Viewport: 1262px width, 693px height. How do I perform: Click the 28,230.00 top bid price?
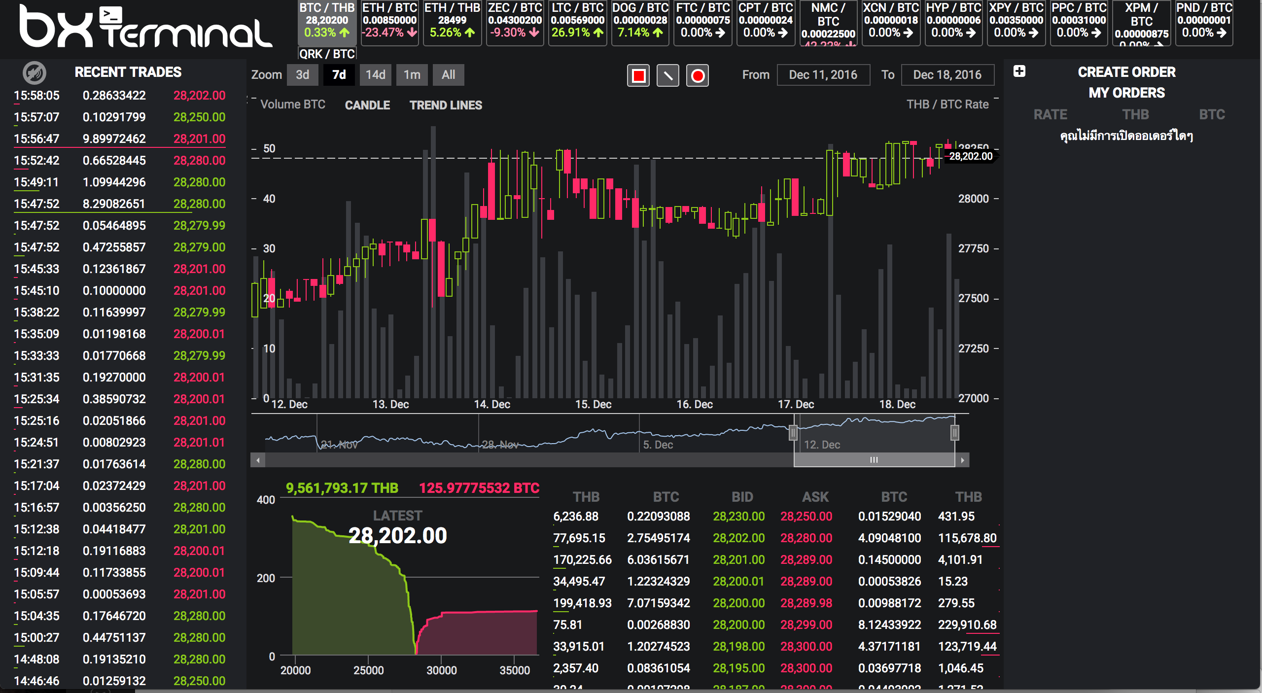click(738, 517)
